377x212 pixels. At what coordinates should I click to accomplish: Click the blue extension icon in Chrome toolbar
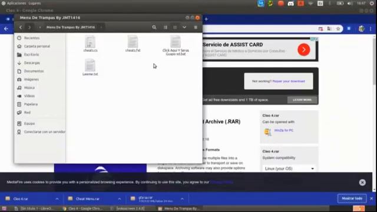tap(349, 29)
